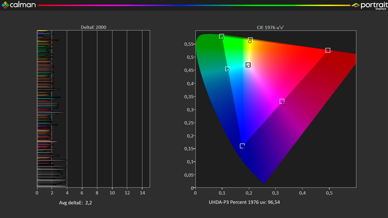Click the 6 label on DeltaE axis

[x=82, y=193]
